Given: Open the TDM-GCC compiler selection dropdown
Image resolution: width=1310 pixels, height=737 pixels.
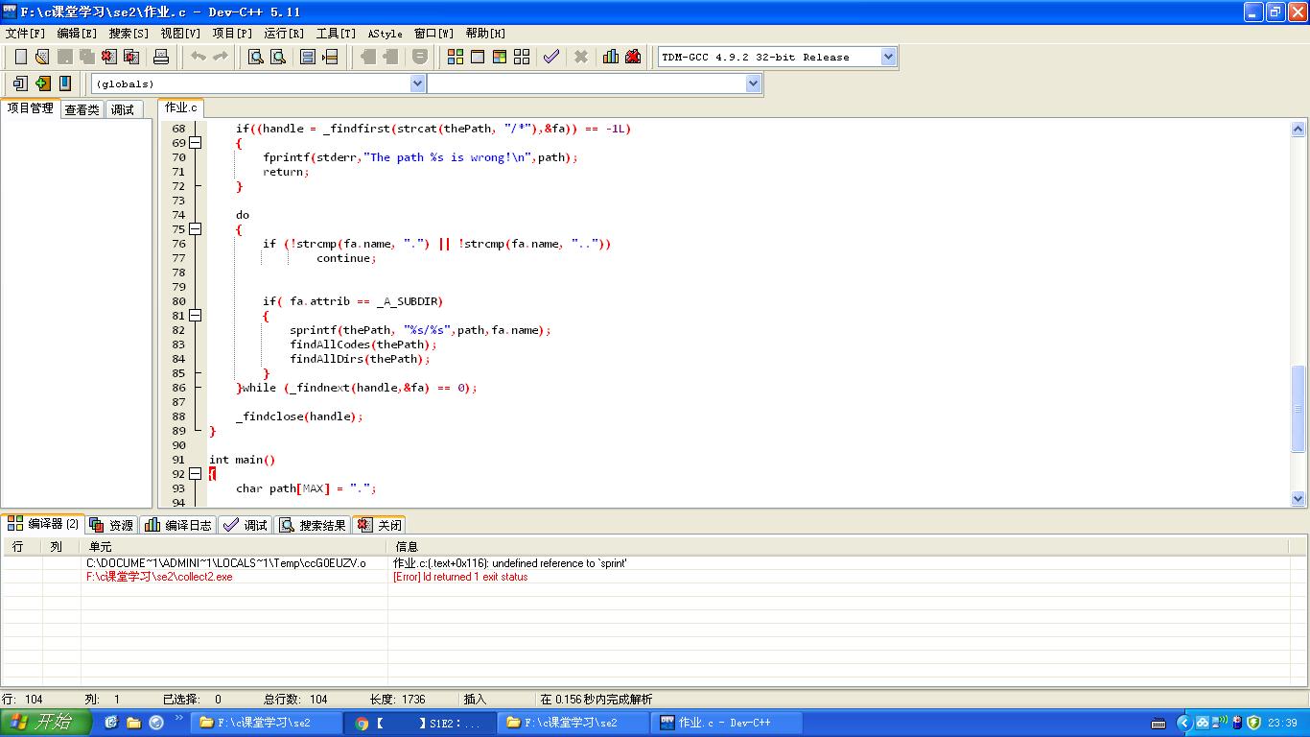Looking at the screenshot, I should point(887,57).
